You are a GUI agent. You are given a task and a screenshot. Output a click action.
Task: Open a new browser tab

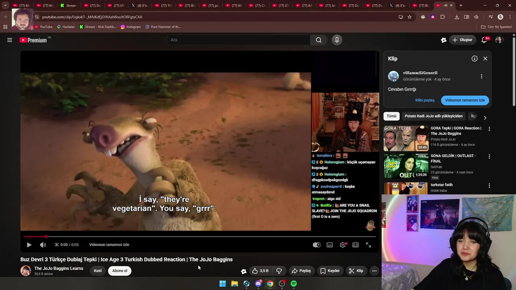click(461, 6)
